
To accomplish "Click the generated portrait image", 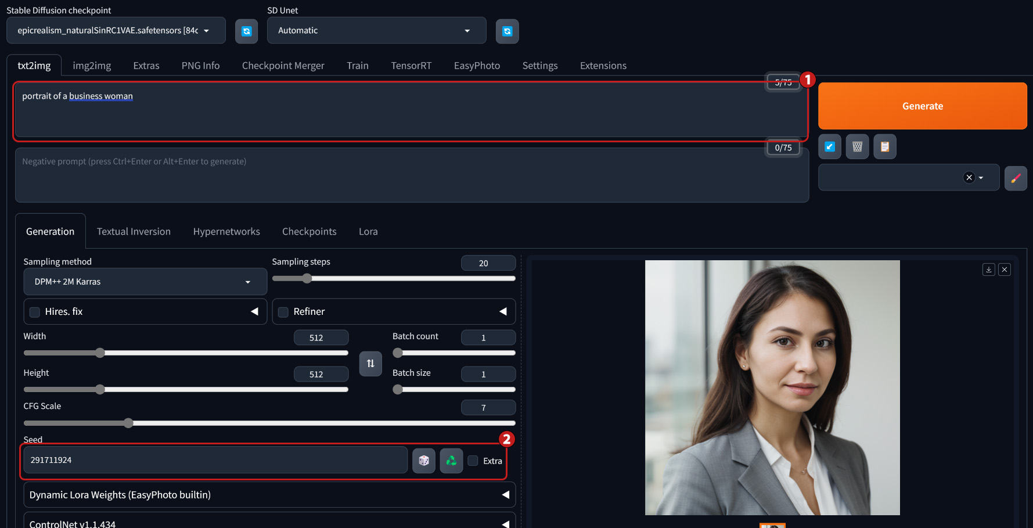I will (772, 387).
